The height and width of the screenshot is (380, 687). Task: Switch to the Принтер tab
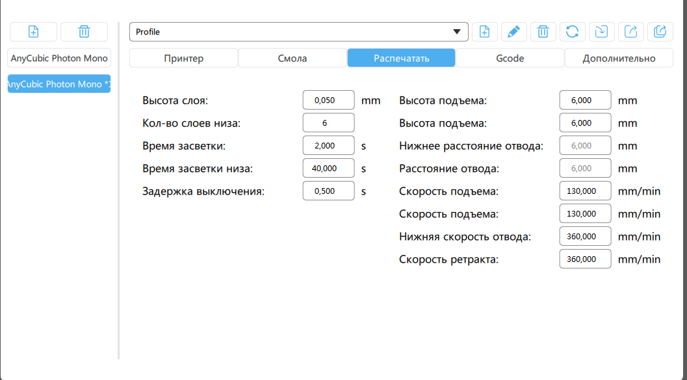point(183,58)
